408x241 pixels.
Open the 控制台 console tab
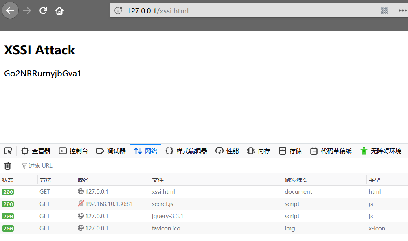[74, 151]
